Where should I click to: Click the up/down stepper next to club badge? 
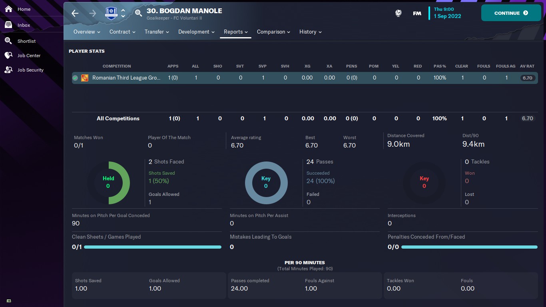(123, 13)
